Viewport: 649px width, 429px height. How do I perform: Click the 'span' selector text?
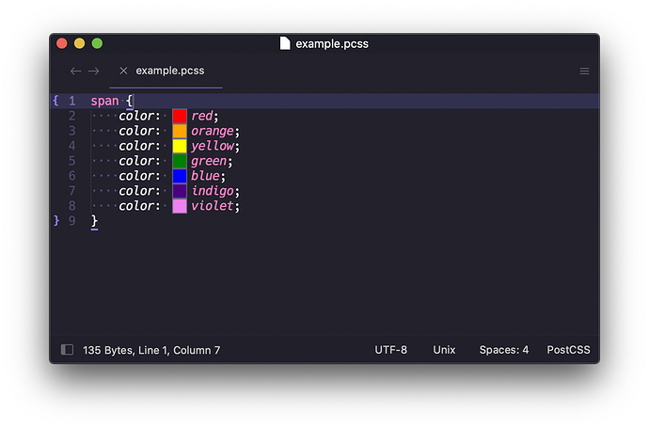pyautogui.click(x=104, y=101)
